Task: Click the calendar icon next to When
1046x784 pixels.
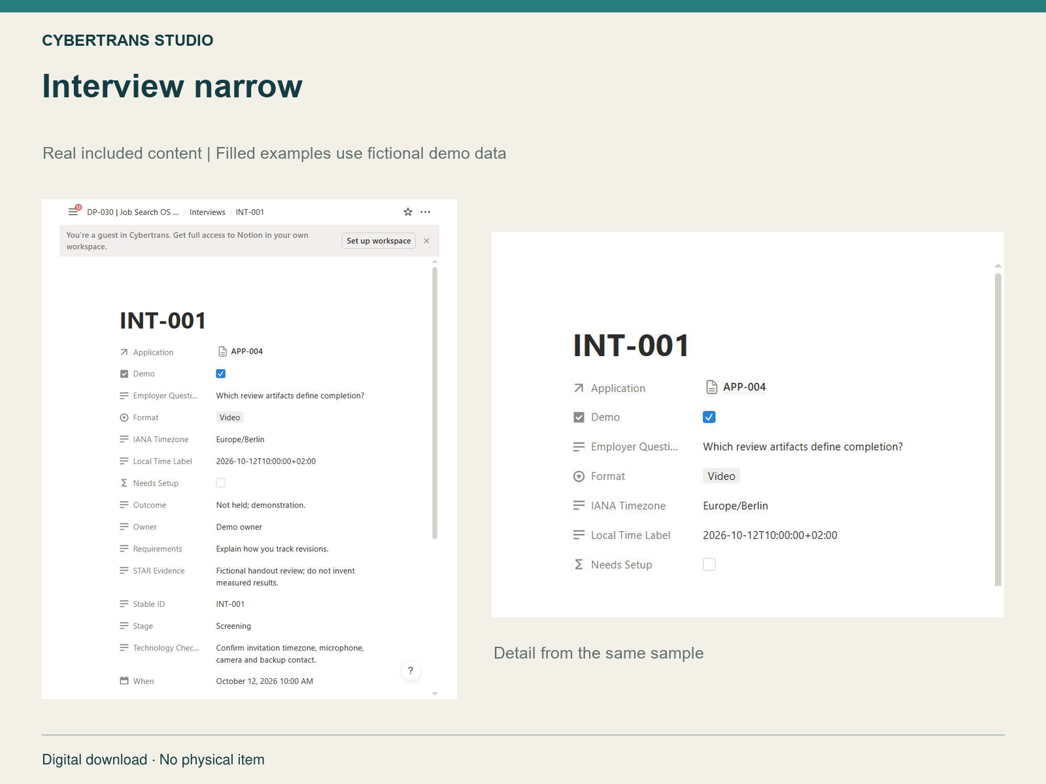Action: [x=124, y=681]
